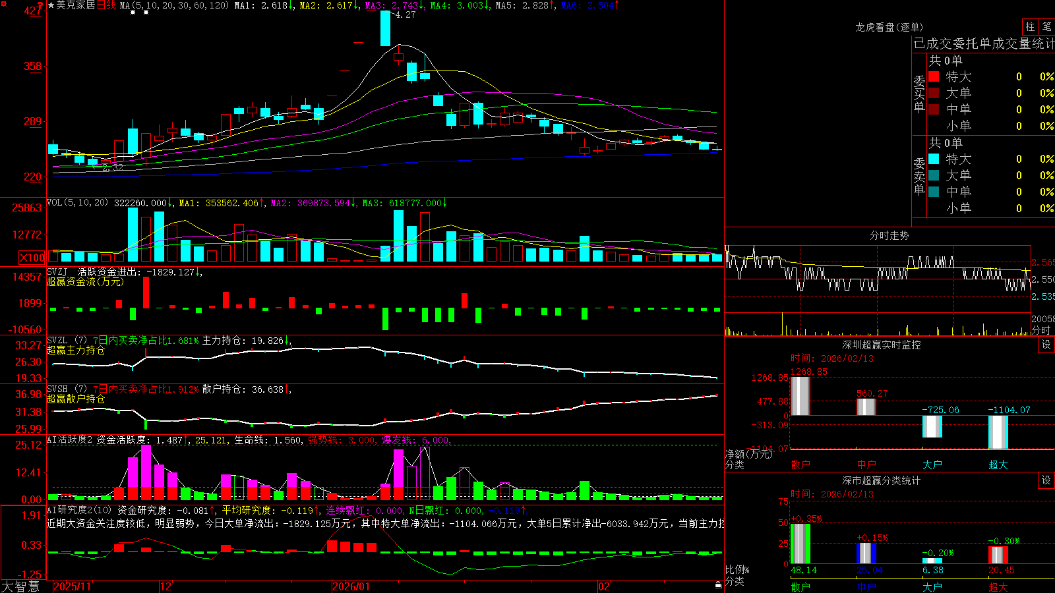Click the red 特大 buy order swatch
Screen dimensions: 1055x593
(x=934, y=76)
